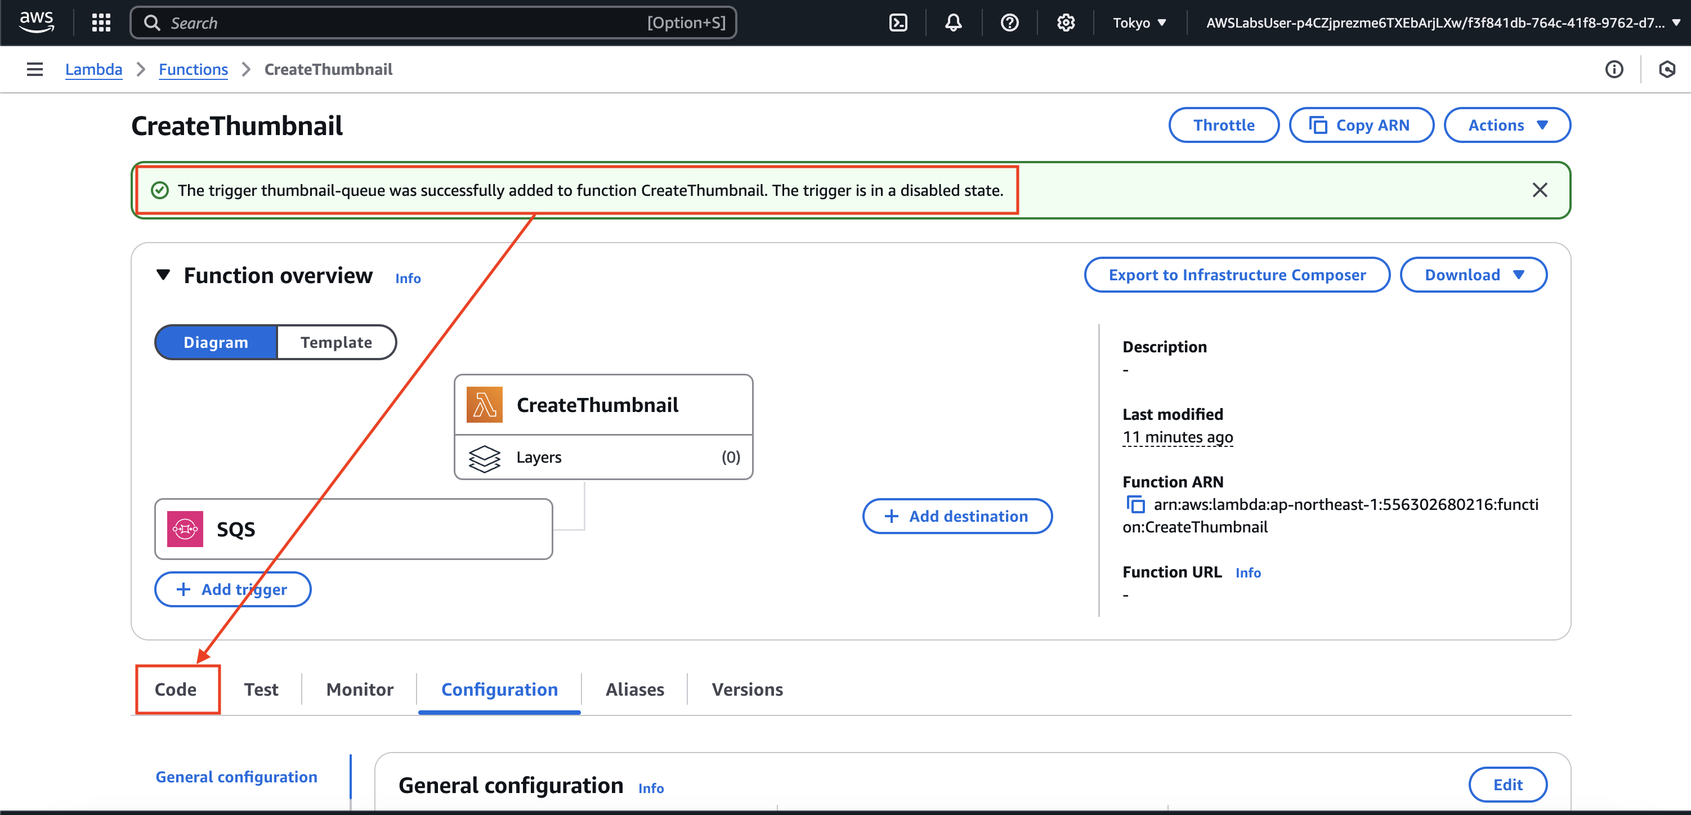Click the Add trigger button
Image resolution: width=1691 pixels, height=815 pixels.
pos(232,589)
